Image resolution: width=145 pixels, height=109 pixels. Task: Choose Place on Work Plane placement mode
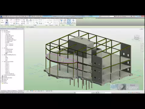tap(73, 21)
